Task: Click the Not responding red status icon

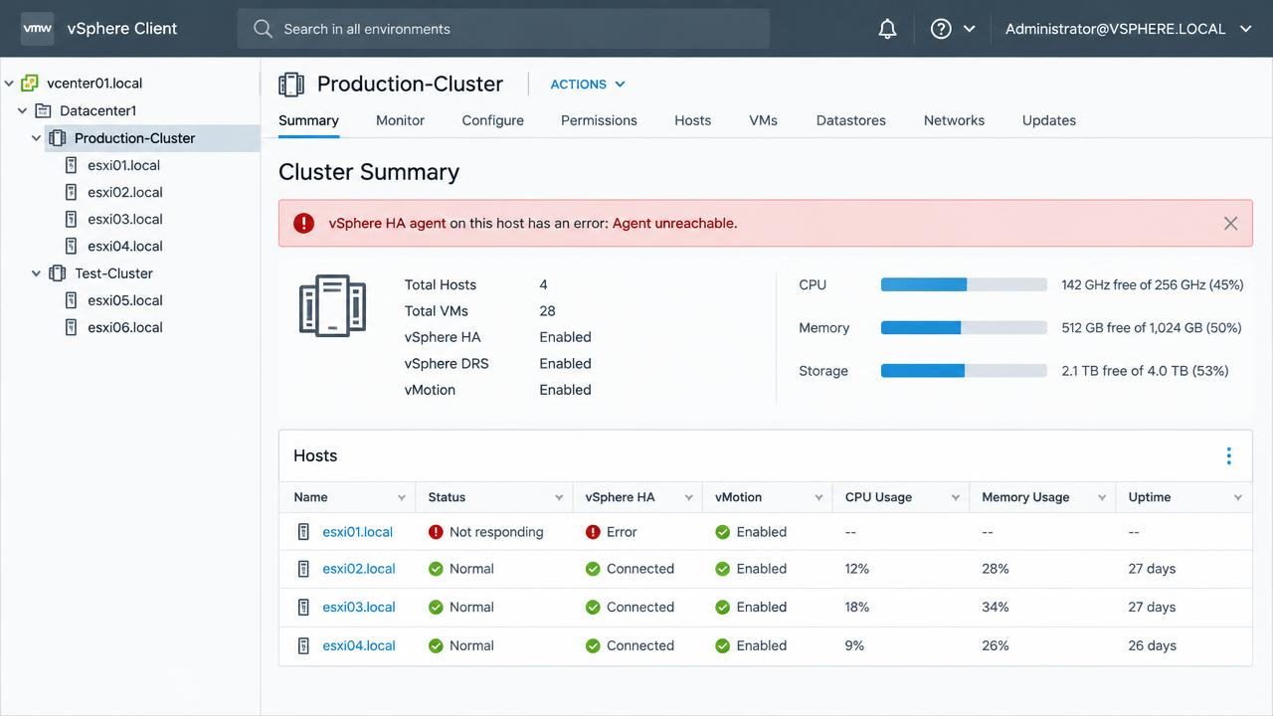Action: 436,532
